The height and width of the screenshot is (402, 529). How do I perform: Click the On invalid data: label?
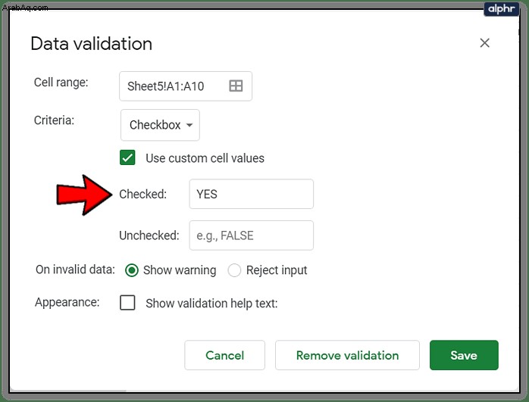[75, 270]
